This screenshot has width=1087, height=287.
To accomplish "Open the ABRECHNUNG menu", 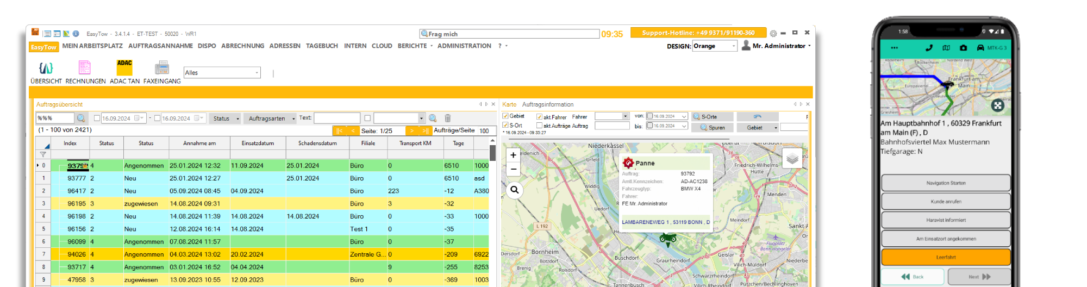I will (242, 46).
